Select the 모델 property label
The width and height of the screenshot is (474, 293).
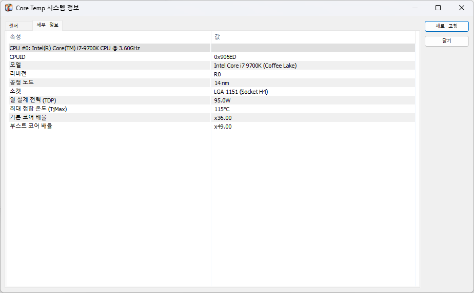[x=15, y=65]
